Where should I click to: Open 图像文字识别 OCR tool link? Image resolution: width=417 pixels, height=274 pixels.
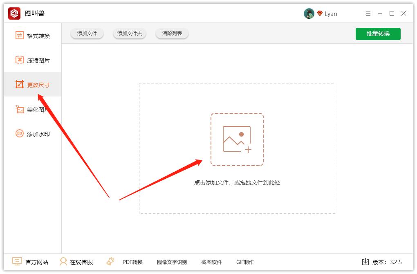click(x=172, y=262)
